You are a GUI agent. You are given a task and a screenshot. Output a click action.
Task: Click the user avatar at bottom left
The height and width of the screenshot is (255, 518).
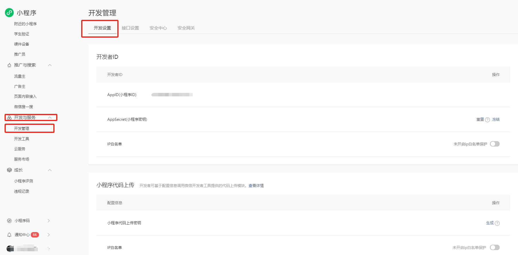point(10,248)
